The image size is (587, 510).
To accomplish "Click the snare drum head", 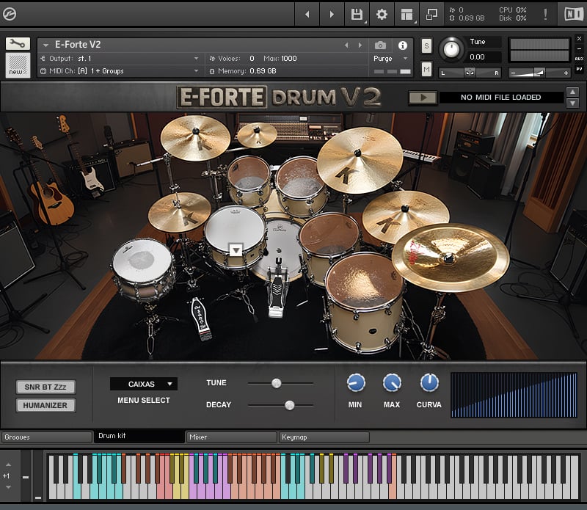I will point(235,227).
